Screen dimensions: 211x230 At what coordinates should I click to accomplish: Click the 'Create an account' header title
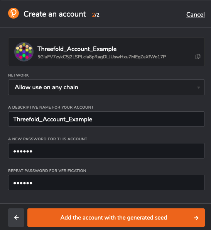[55, 14]
